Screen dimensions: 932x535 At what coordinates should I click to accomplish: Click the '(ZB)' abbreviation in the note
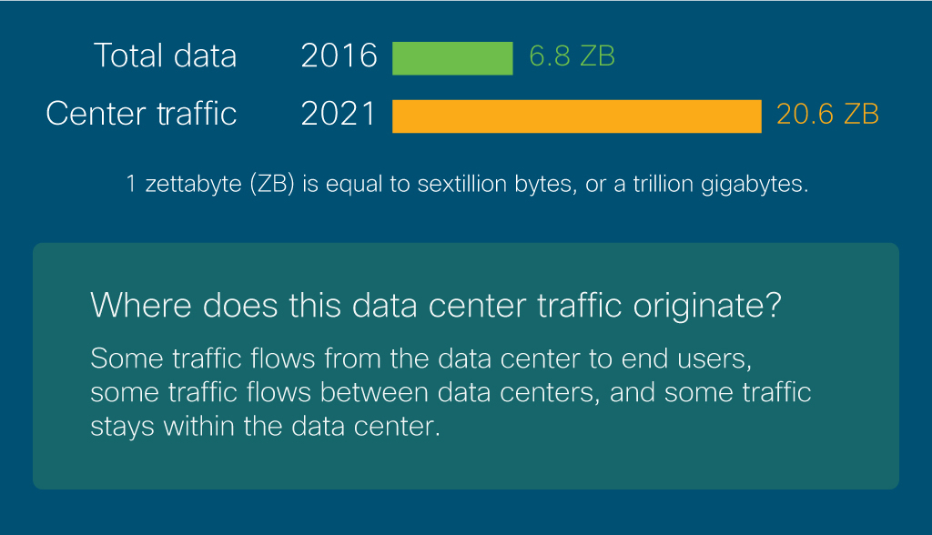coord(271,185)
